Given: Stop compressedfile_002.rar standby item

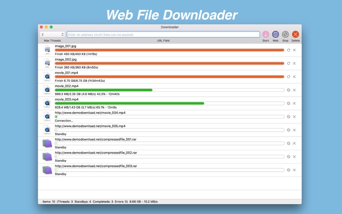Looking at the screenshot, I should coord(289,157).
